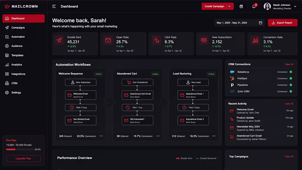Toggle the hamburger menu icon
302x170 pixels.
pos(54,6)
